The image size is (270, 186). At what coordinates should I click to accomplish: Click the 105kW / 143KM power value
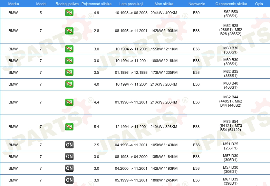(x=164, y=145)
